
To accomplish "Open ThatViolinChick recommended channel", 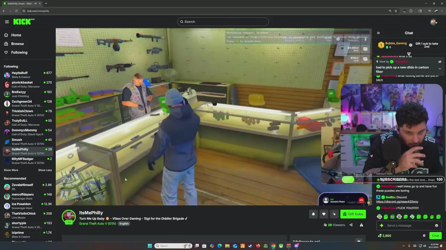I will pyautogui.click(x=28, y=215).
